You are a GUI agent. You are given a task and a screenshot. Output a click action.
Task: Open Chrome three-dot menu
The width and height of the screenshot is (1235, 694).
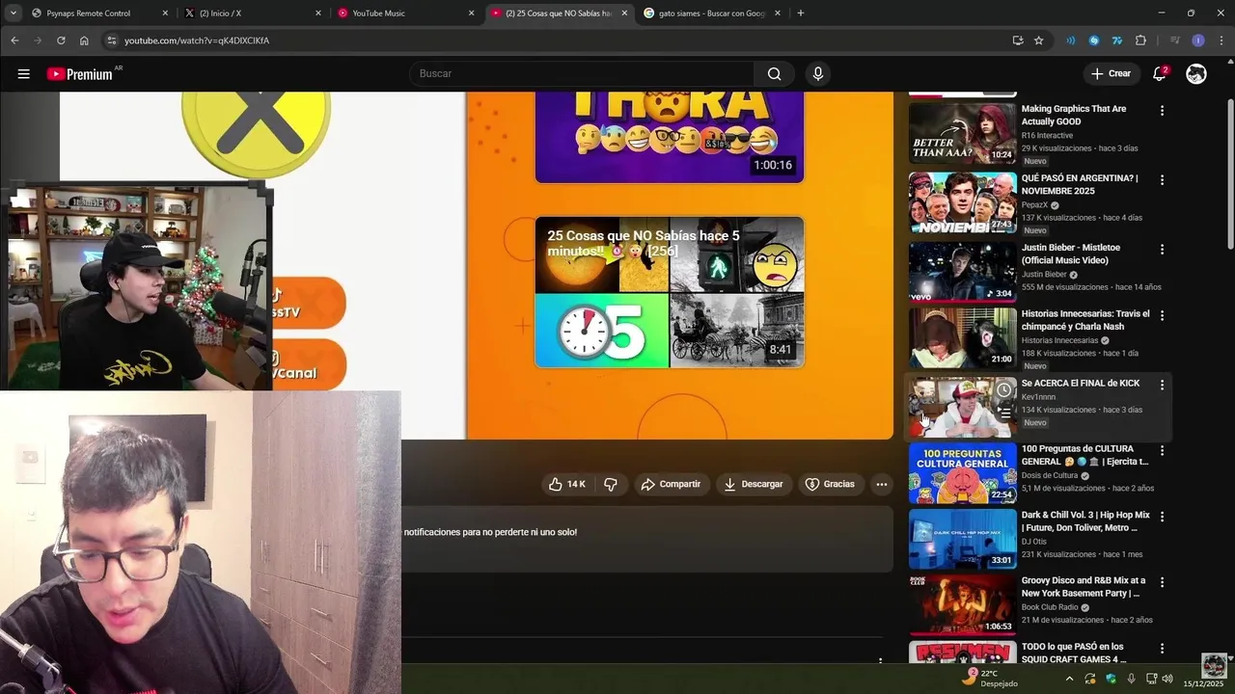1221,40
